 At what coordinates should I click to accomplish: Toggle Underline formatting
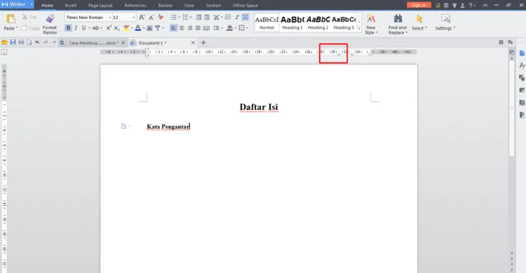84,28
